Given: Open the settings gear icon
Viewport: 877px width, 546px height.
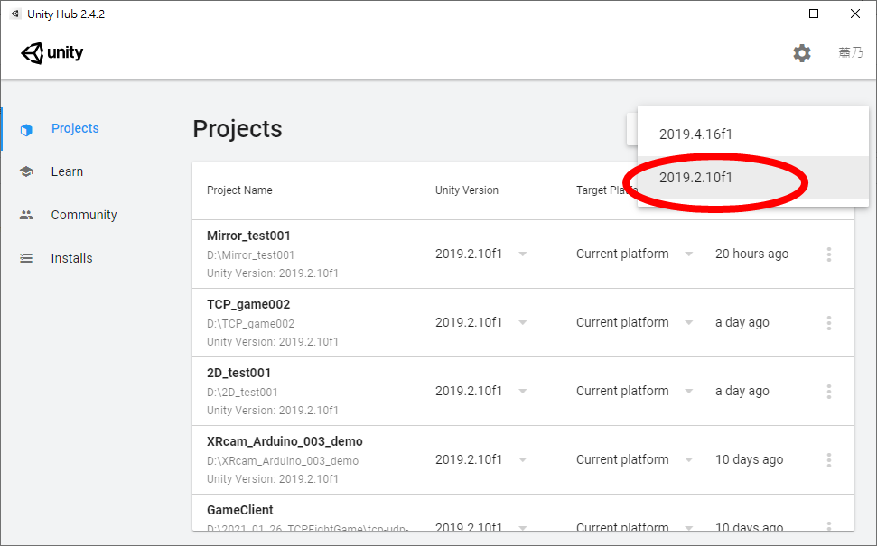Looking at the screenshot, I should tap(801, 53).
